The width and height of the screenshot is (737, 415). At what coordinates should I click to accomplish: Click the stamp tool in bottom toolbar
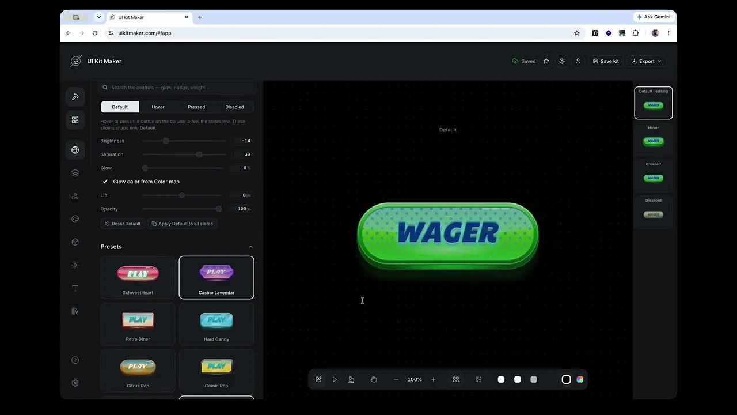pyautogui.click(x=351, y=379)
